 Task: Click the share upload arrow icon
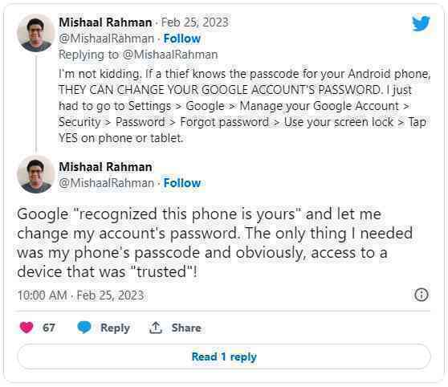(x=156, y=328)
